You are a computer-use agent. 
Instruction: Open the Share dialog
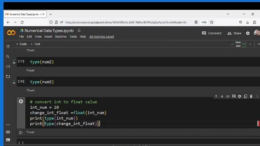(234, 33)
